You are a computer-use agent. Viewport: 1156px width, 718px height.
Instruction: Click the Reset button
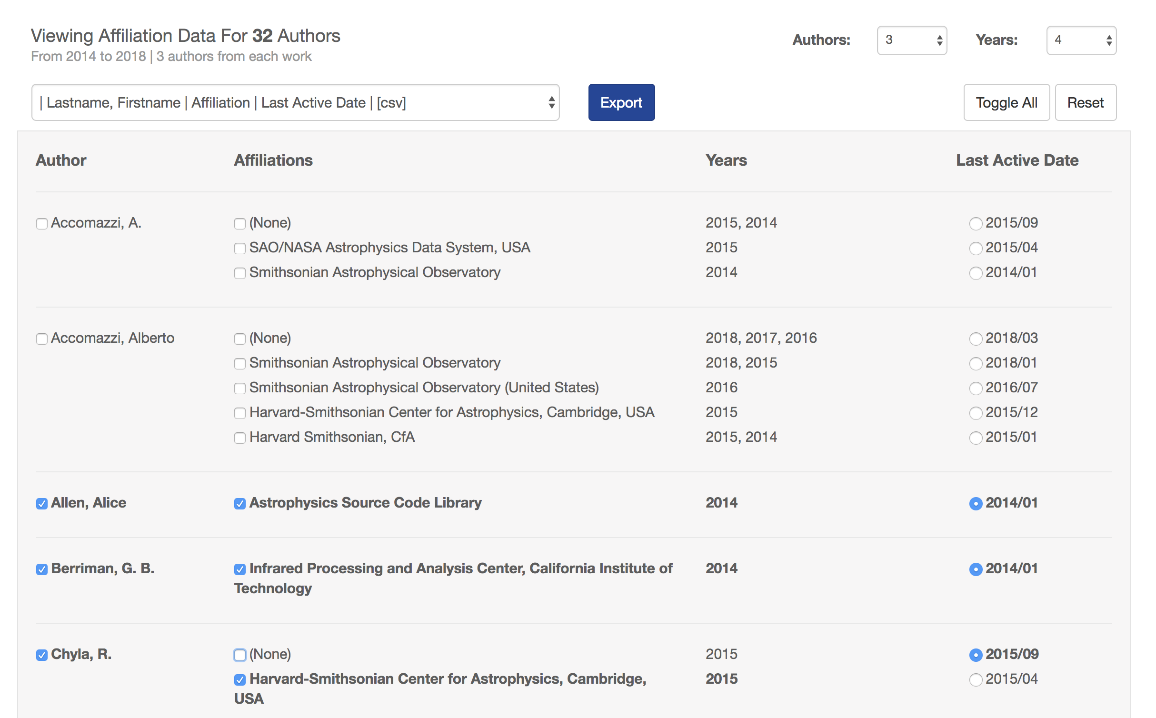click(x=1086, y=102)
